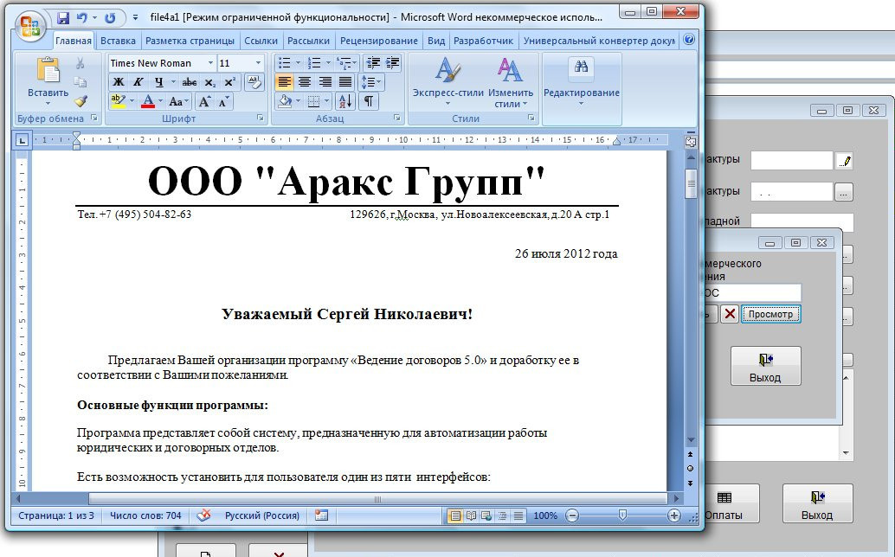Save the document from the quick access toolbar

pyautogui.click(x=63, y=17)
